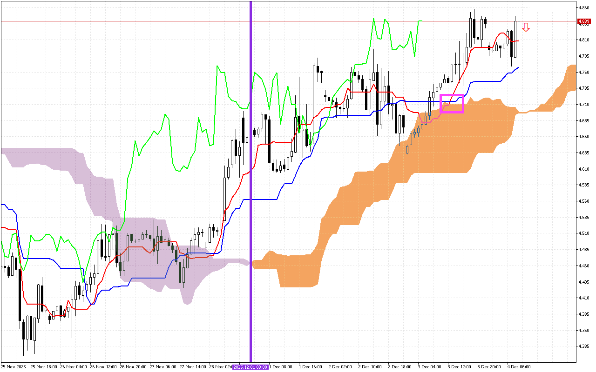This screenshot has width=596, height=372.
Task: Click the red down arrow marker
Action: (526, 27)
